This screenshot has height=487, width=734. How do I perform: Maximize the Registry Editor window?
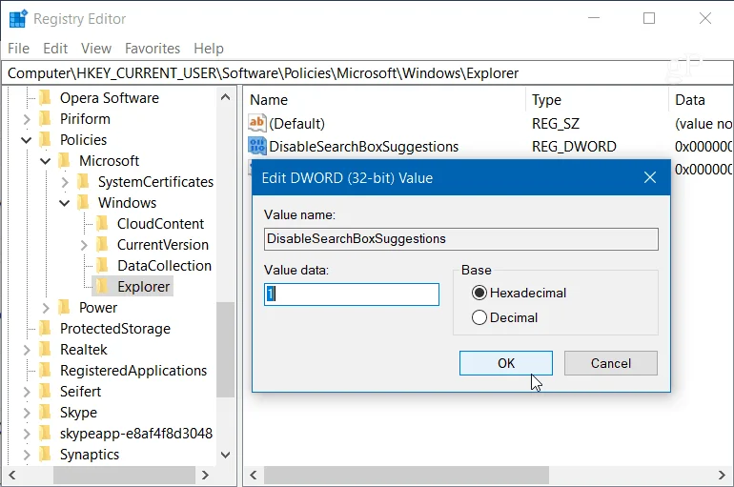pyautogui.click(x=649, y=18)
